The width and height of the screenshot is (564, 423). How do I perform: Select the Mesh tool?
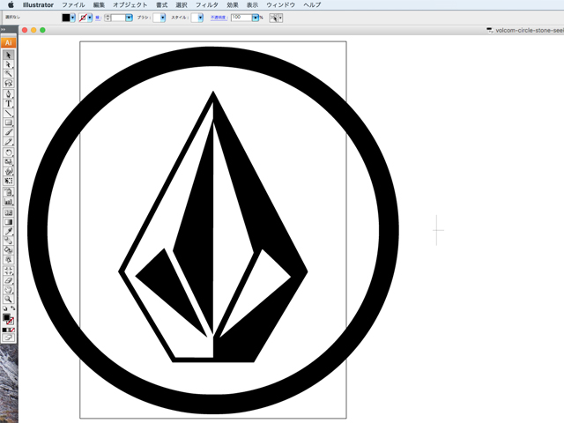[8, 212]
